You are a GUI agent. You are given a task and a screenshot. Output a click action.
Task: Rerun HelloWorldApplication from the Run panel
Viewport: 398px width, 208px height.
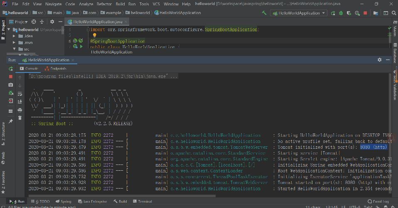pos(11,68)
